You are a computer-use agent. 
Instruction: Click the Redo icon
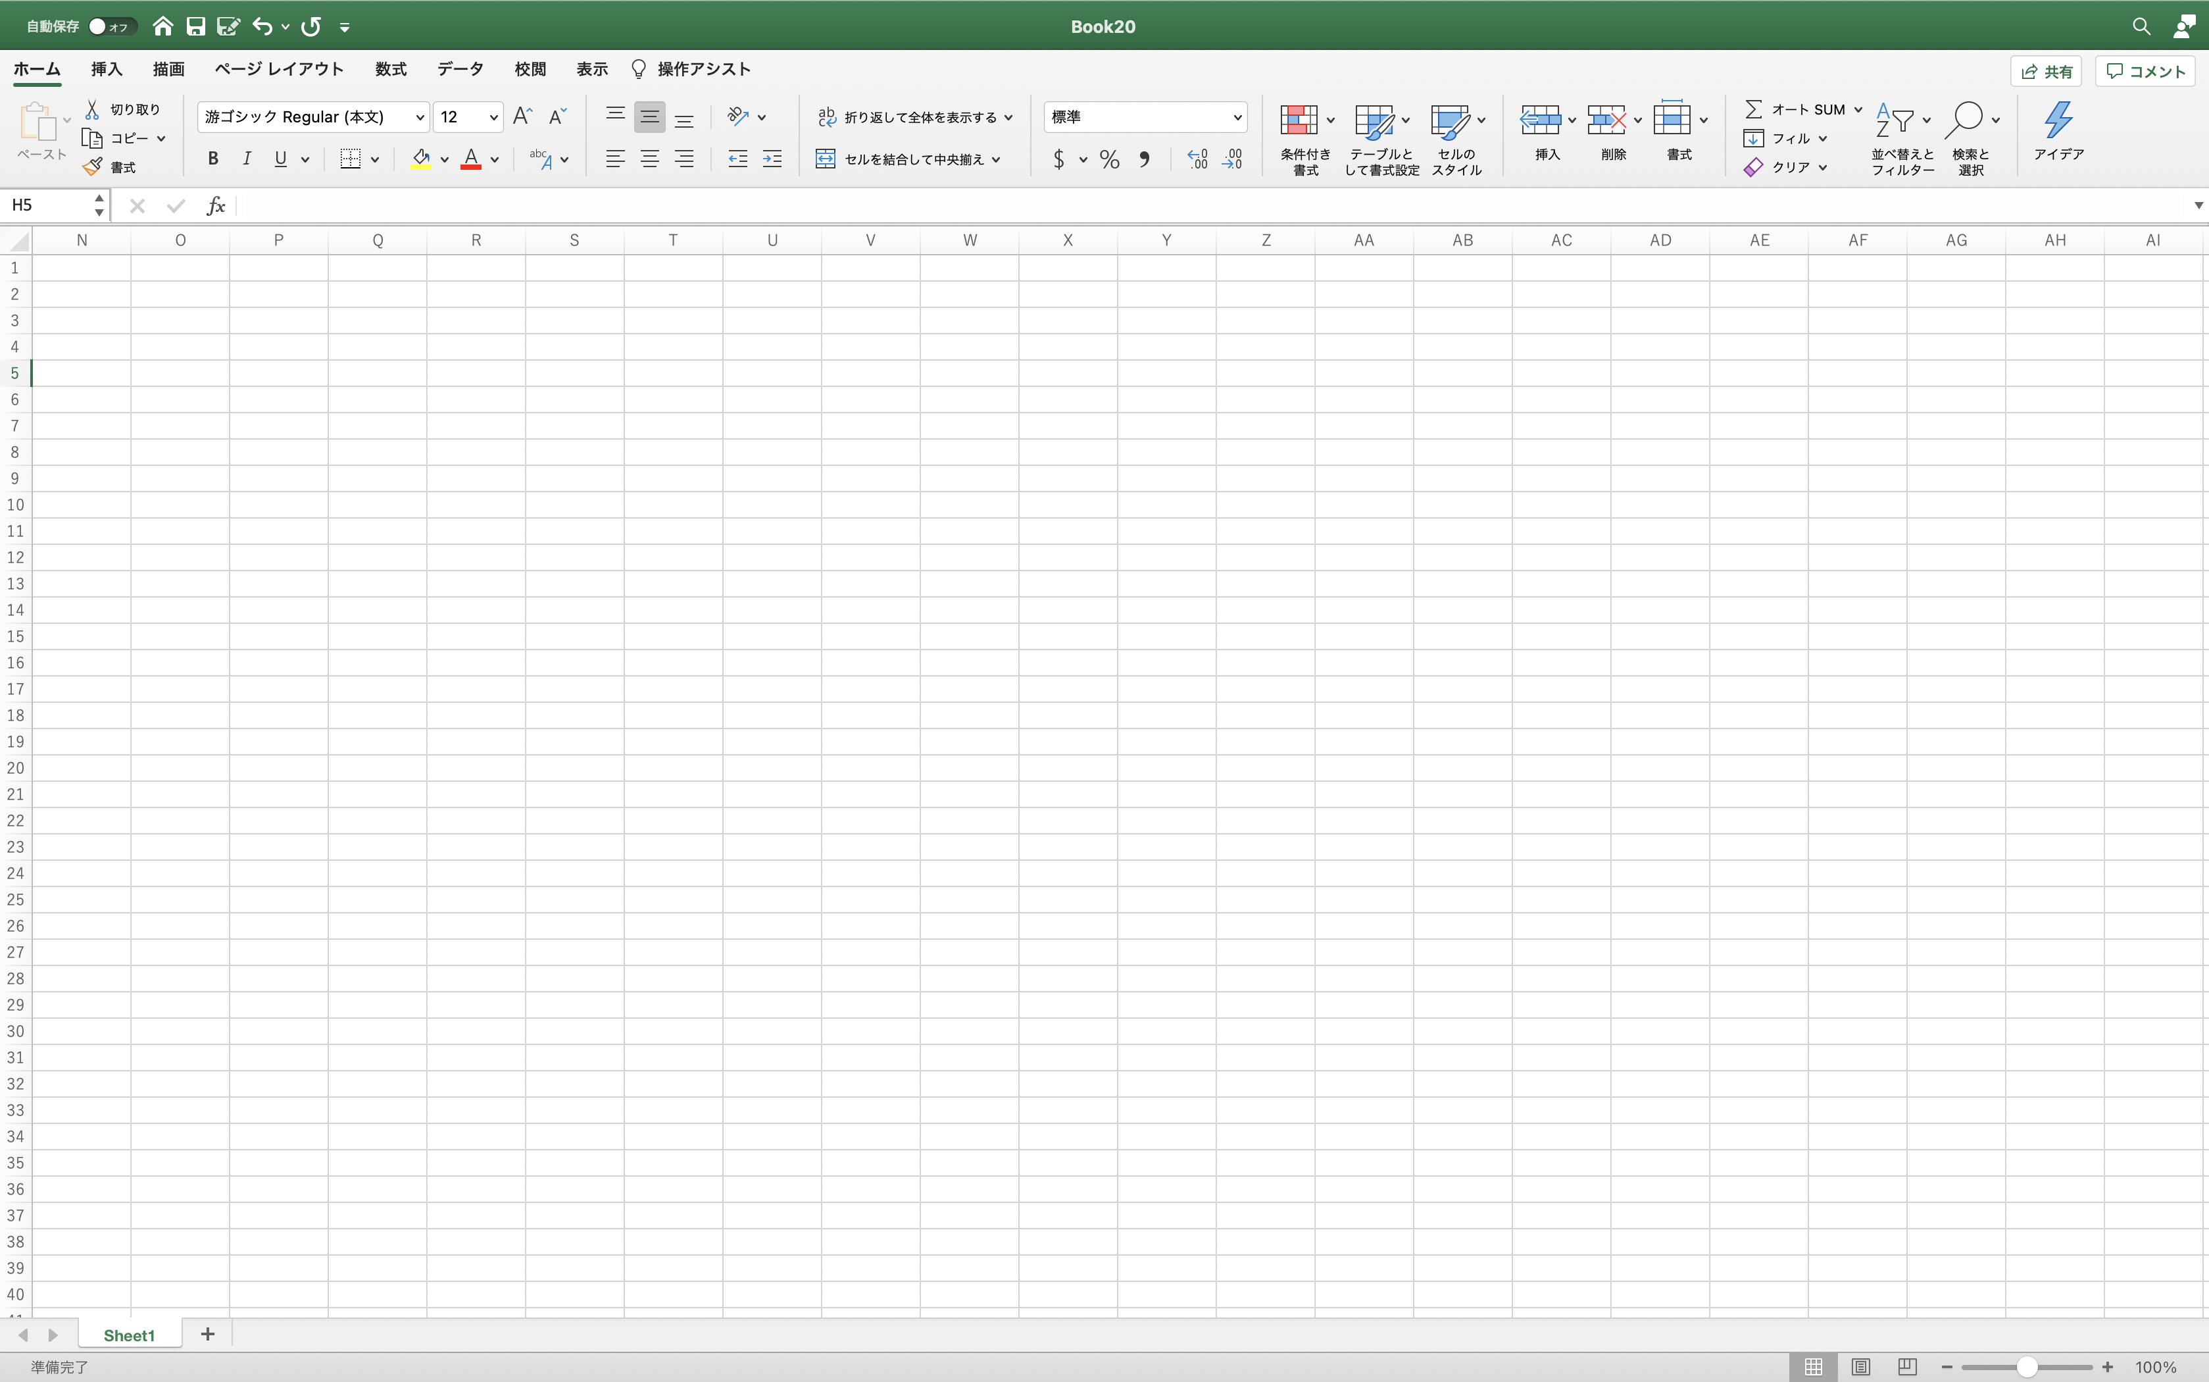pos(312,26)
